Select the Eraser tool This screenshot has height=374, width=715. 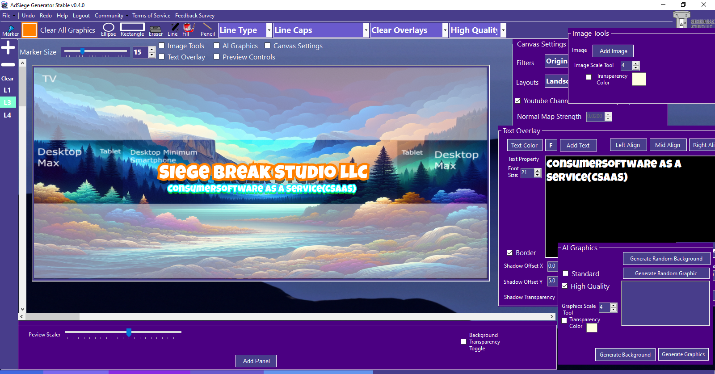pos(156,30)
